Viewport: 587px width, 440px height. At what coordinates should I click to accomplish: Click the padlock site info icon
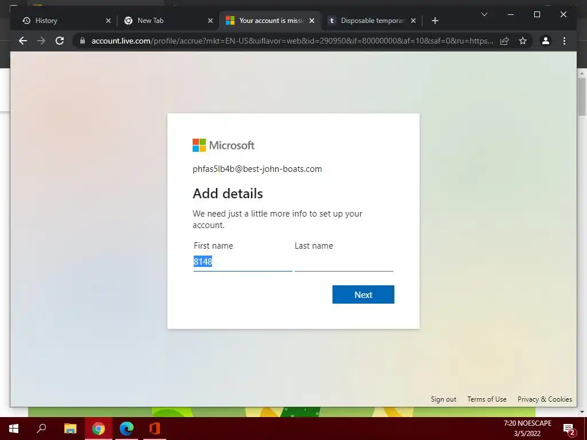point(83,41)
